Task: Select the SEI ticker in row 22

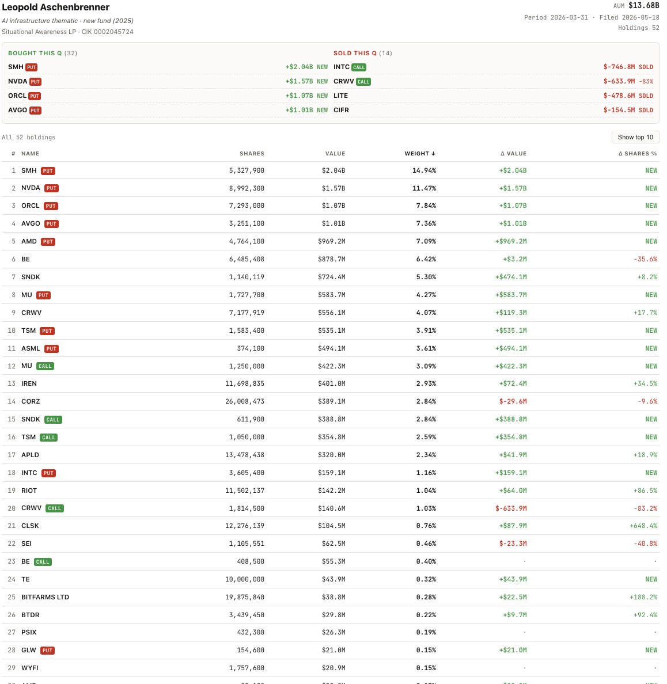Action: tap(26, 544)
